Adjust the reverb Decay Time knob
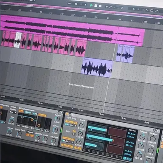 (19, 133)
